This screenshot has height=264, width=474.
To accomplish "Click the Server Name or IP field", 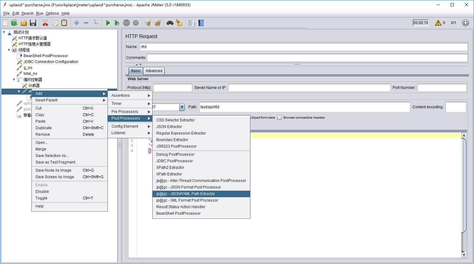I will coord(309,88).
